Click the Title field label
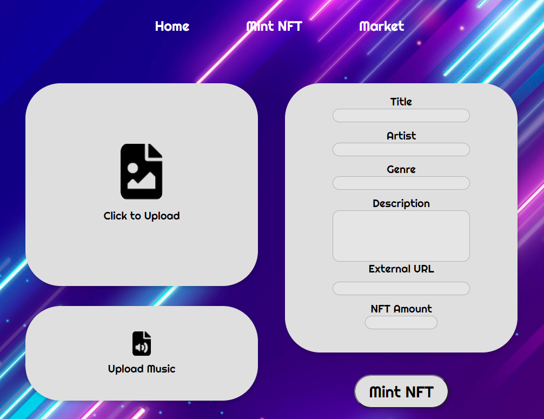This screenshot has height=419, width=544. (x=401, y=102)
